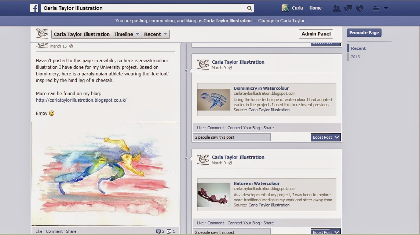Like the March 15 watercolour post
420x235 pixels.
click(x=39, y=231)
